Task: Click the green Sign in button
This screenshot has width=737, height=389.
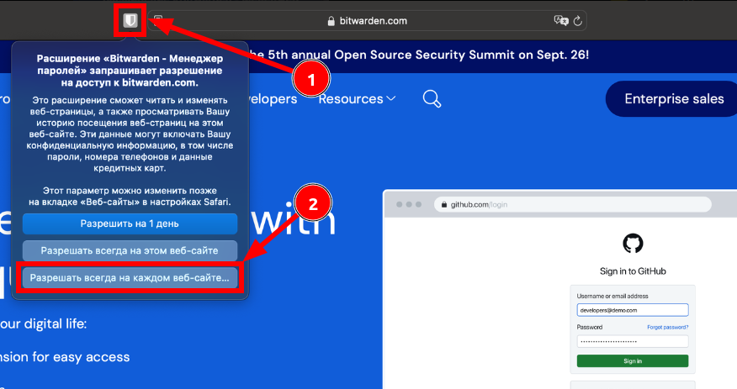Action: point(633,360)
